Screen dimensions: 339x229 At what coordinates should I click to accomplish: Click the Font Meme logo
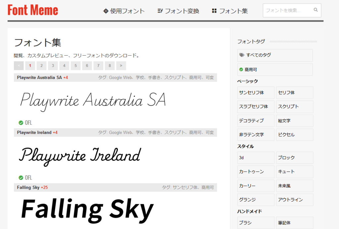coord(33,10)
